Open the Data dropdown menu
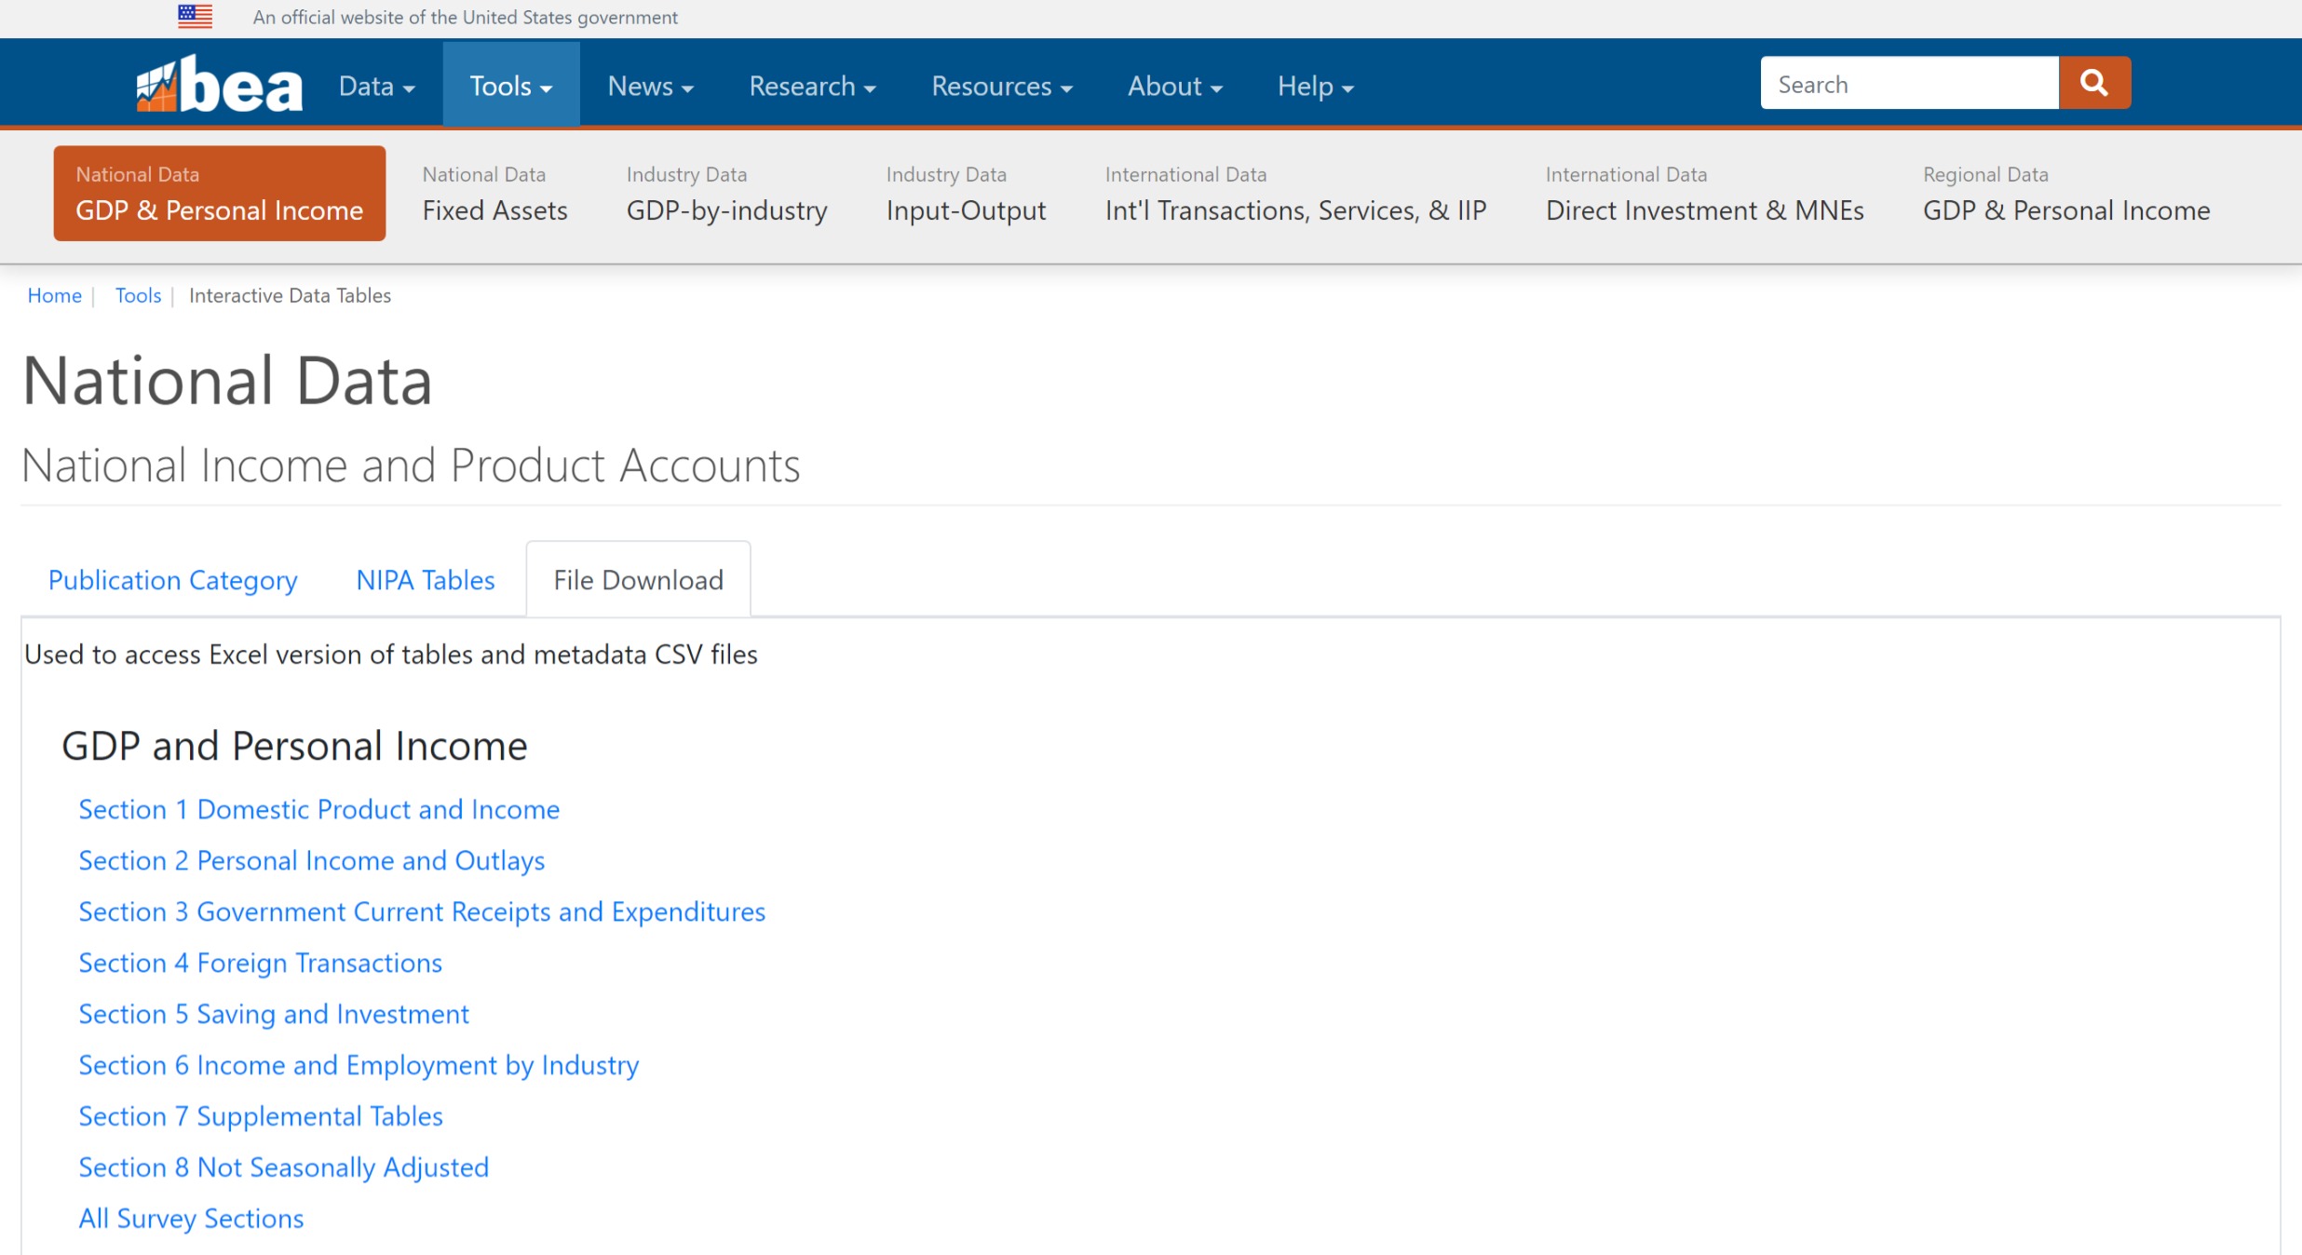 coord(376,87)
